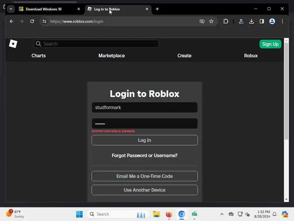Screen dimensions: 294x221
Task: Click the scrollbar down arrow
Action: (x=286, y=199)
